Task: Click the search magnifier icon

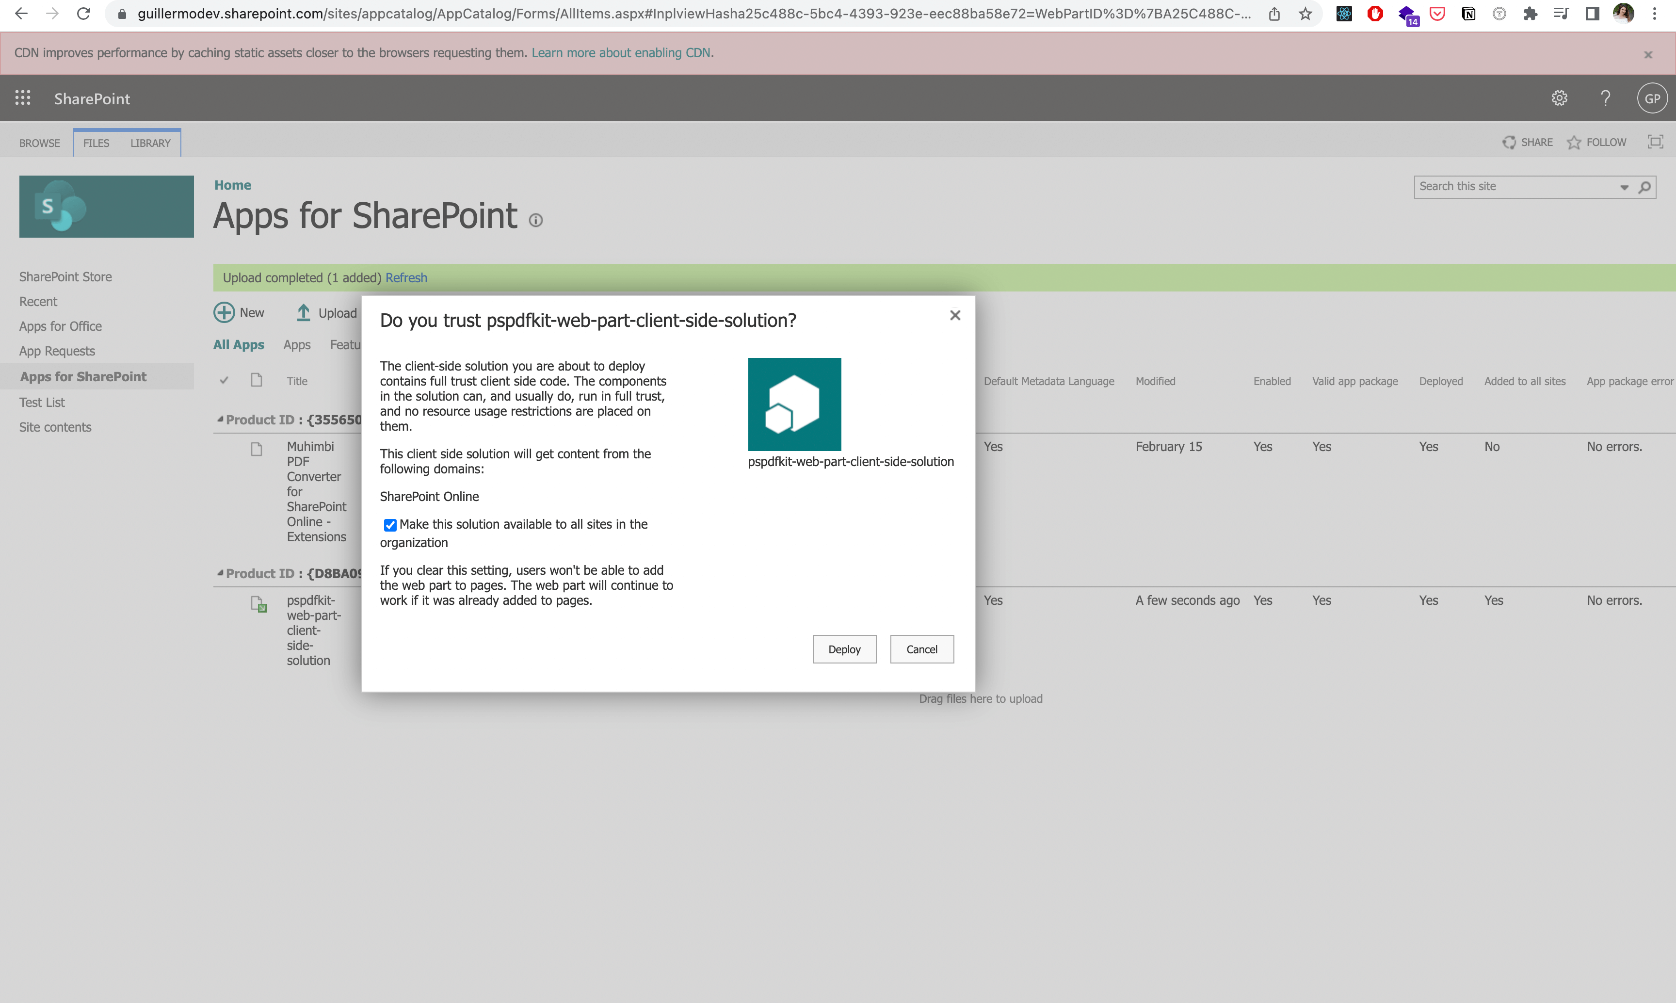Action: 1644,187
